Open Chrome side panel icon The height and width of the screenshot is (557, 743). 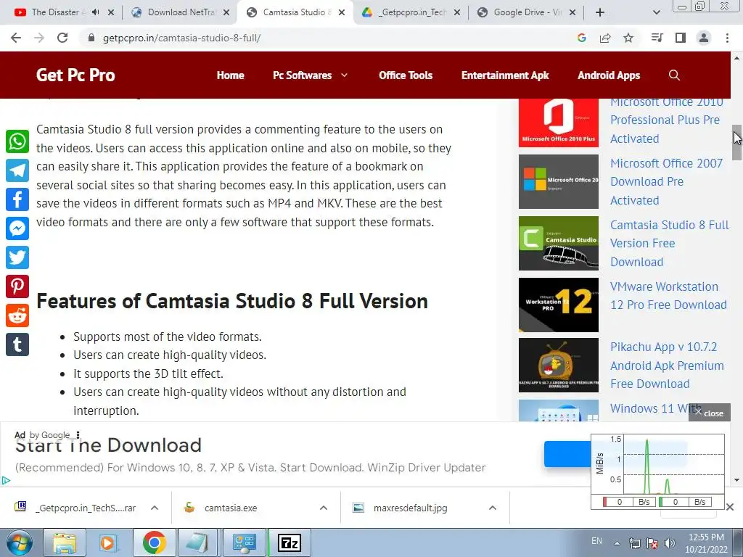[681, 38]
